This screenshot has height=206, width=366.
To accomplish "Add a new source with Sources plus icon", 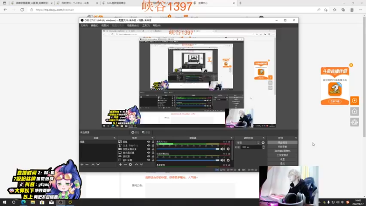I will tap(120, 164).
